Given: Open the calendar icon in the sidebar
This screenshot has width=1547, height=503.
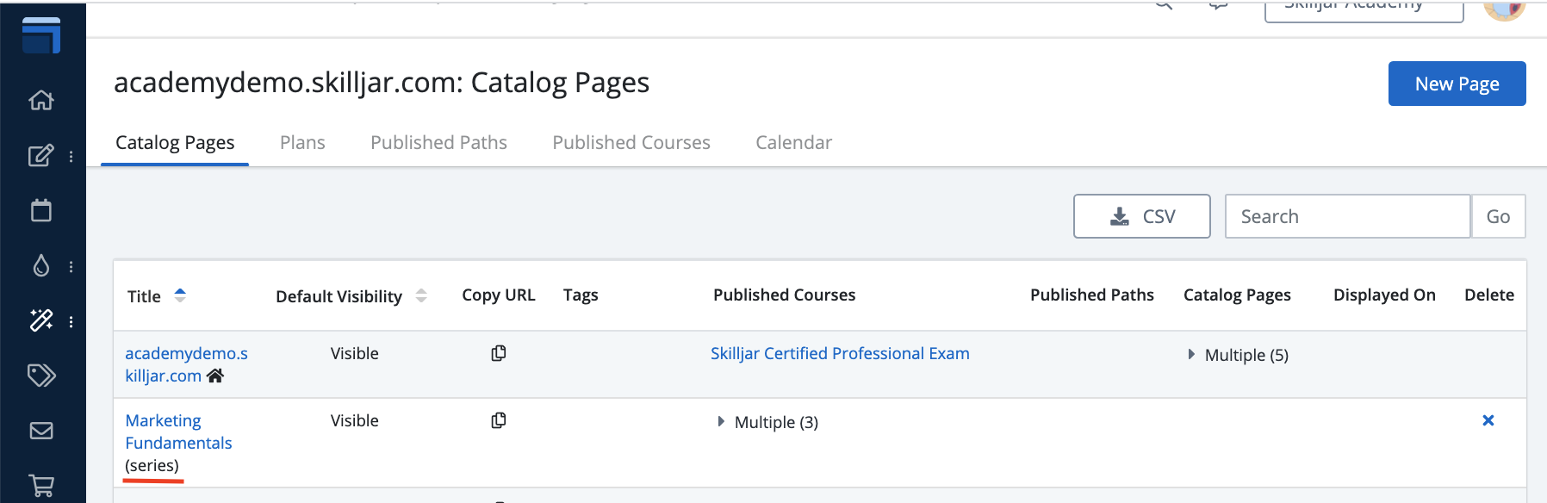Looking at the screenshot, I should click(41, 211).
